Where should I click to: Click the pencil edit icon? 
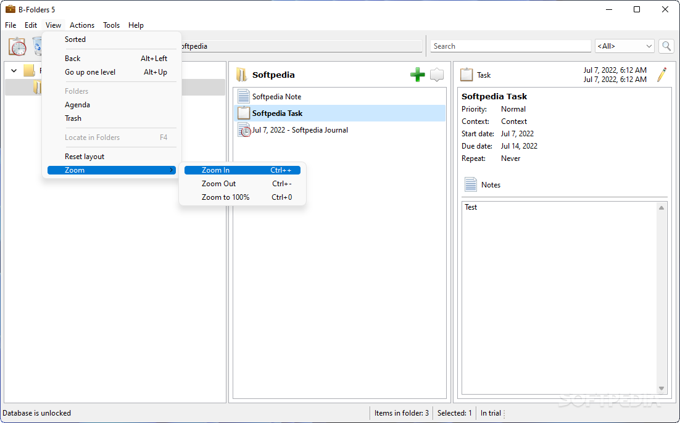(661, 75)
